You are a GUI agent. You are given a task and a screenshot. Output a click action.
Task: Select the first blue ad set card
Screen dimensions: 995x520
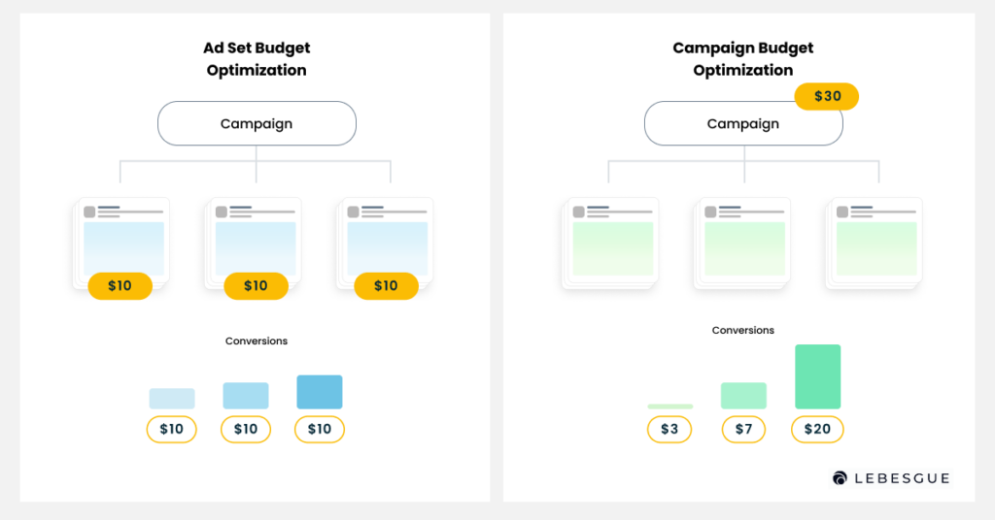coord(120,244)
